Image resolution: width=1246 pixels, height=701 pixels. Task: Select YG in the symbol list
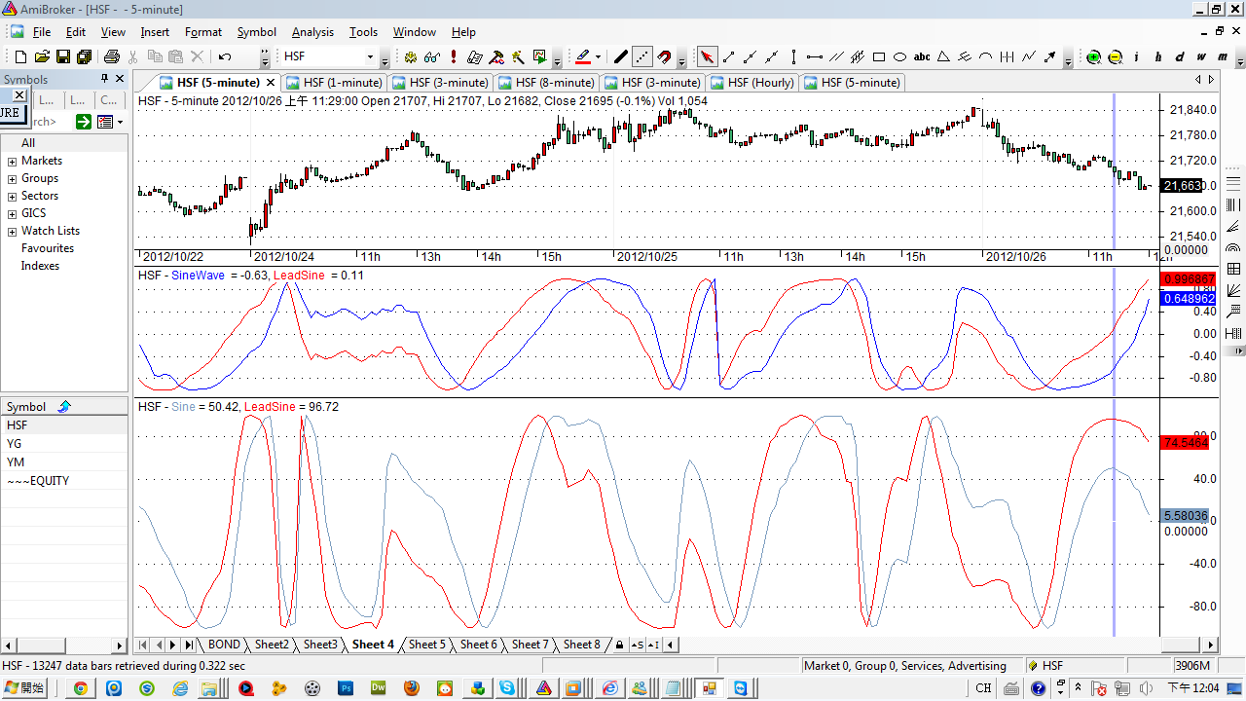[x=63, y=444]
